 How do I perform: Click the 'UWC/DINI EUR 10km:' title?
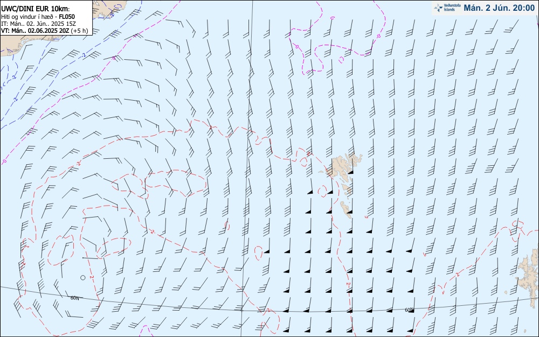point(36,9)
